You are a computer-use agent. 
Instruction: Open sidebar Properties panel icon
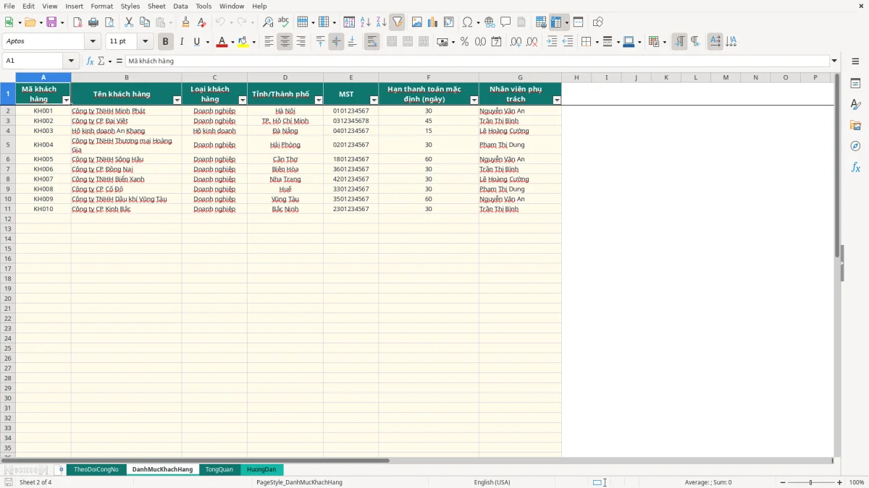(855, 84)
